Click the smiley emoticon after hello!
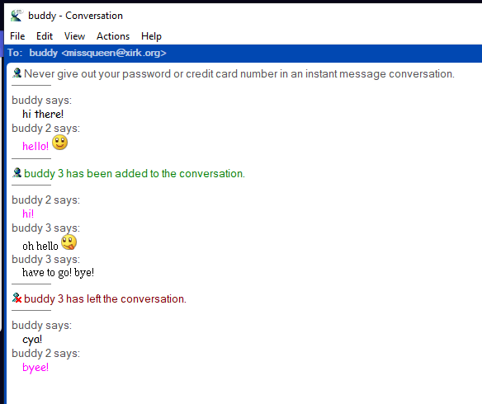The image size is (482, 404). (59, 143)
